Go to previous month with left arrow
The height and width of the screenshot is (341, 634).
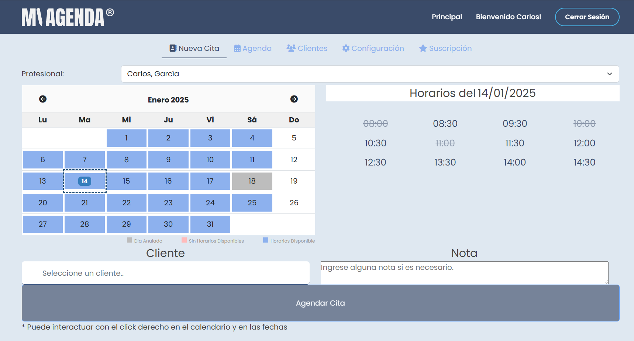pos(43,99)
